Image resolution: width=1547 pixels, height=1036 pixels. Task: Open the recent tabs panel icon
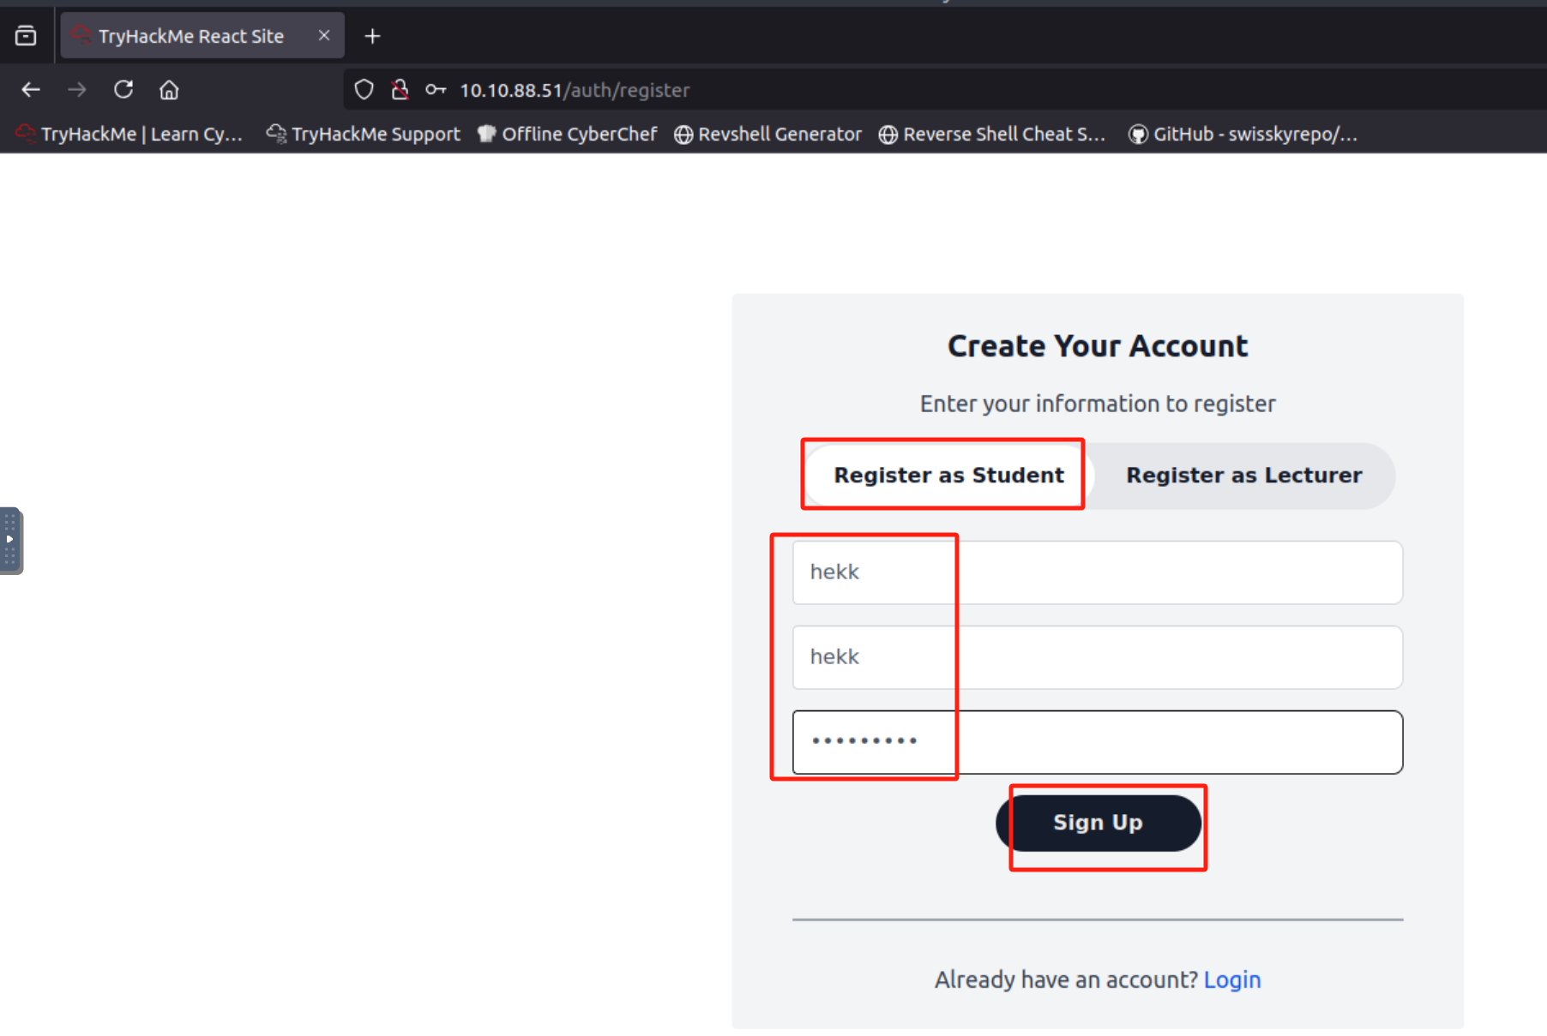[x=26, y=36]
